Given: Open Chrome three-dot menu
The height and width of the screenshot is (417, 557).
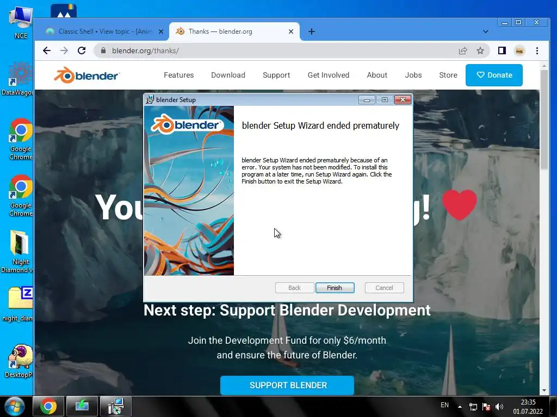Looking at the screenshot, I should [537, 50].
